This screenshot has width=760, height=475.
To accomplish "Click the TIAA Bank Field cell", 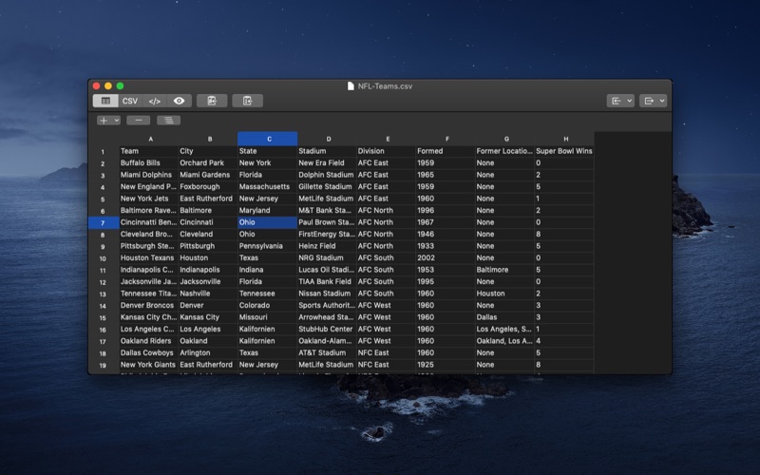I will pyautogui.click(x=327, y=281).
